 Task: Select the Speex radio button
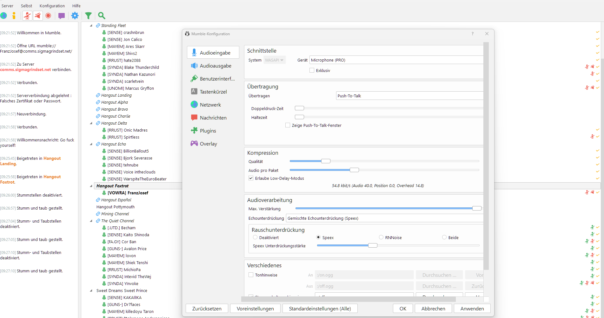click(x=318, y=237)
